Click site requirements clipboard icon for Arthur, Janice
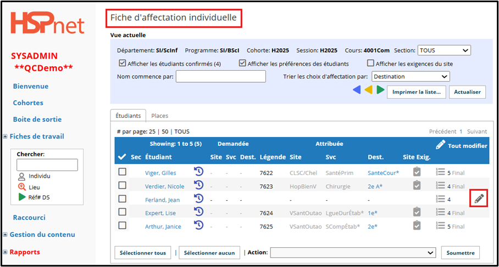Image resolution: width=499 pixels, height=267 pixels. [417, 225]
